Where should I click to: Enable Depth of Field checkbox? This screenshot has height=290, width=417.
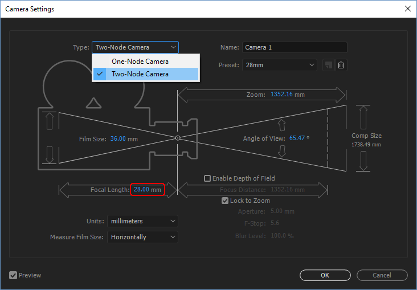click(x=207, y=178)
